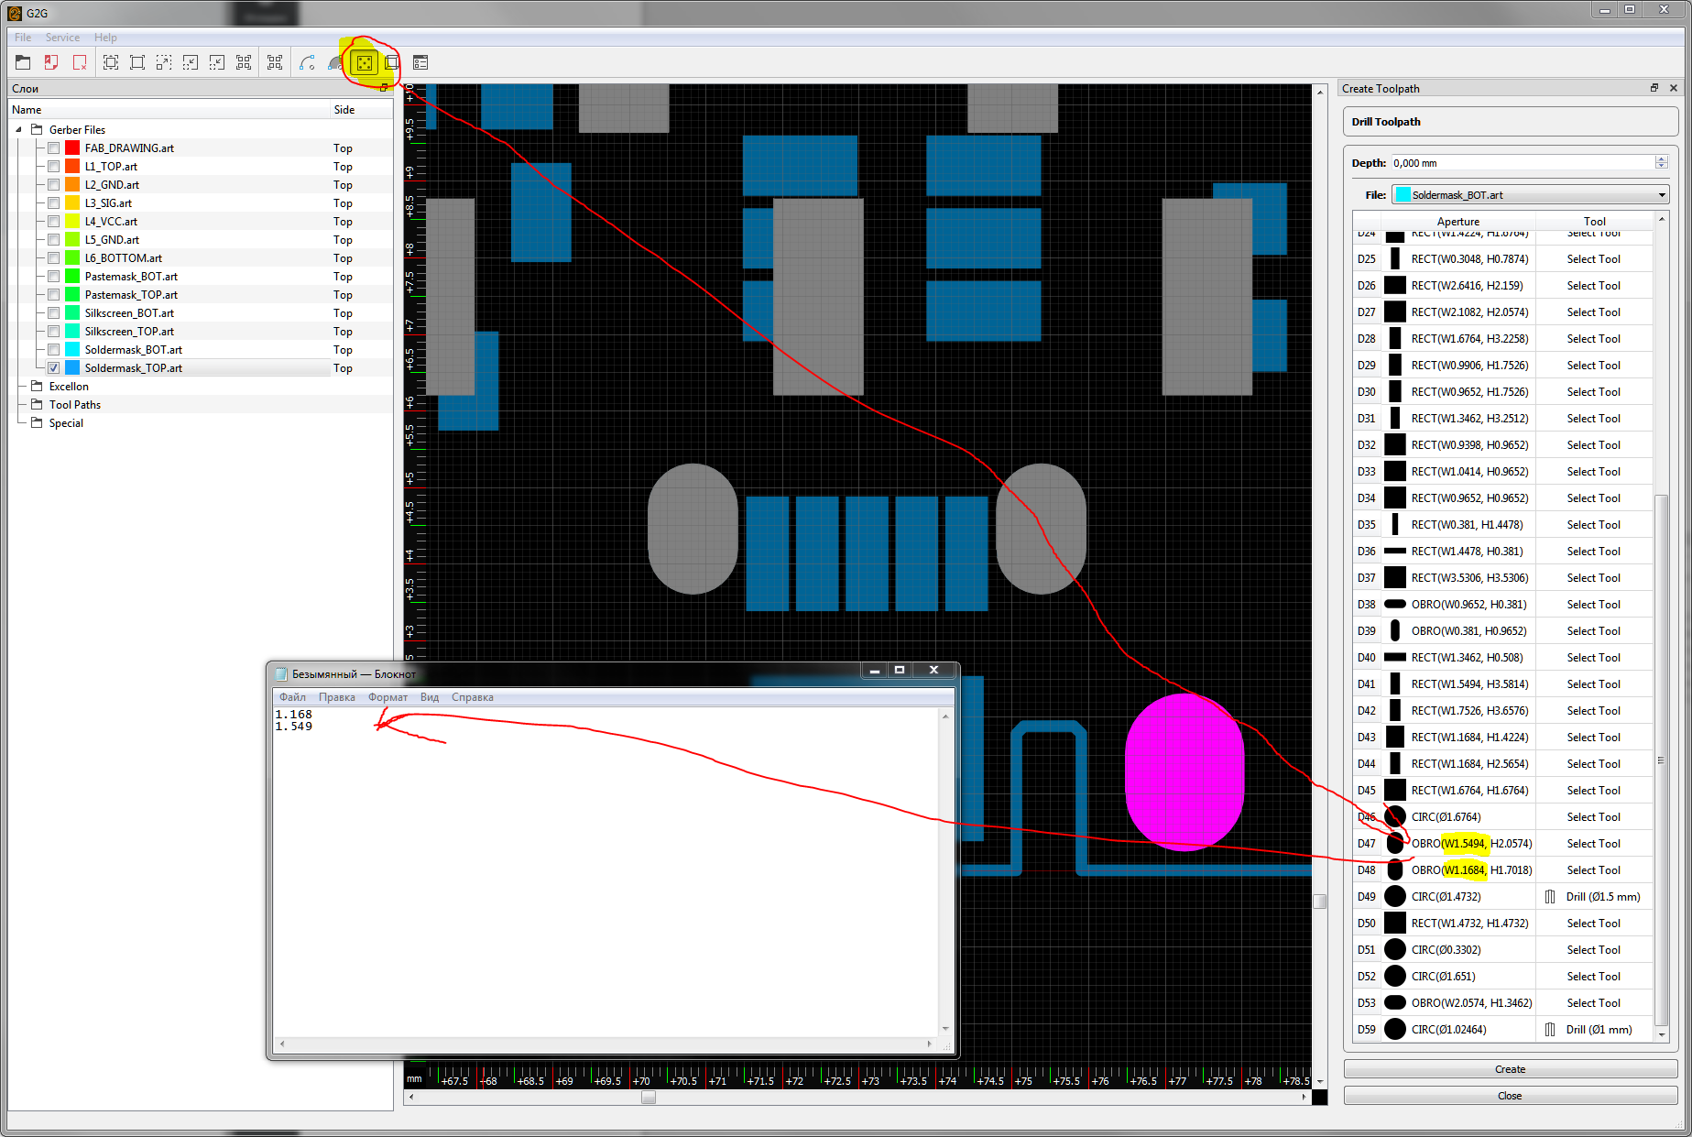Viewport: 1692px width, 1137px height.
Task: Click the dashed square with outward arrow icon
Action: click(x=164, y=62)
